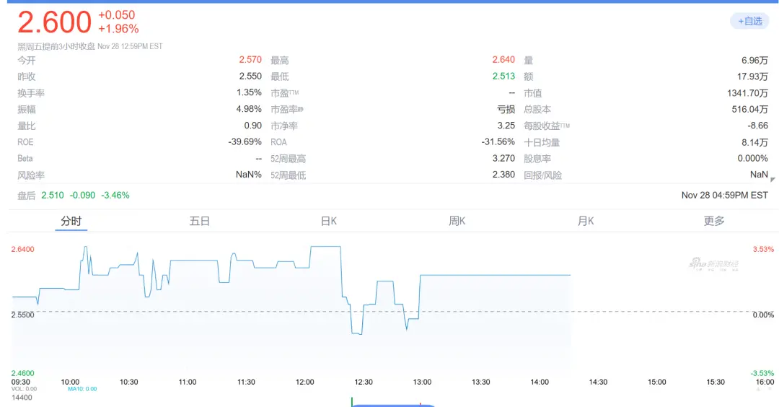Show the 月K monthly candlestick chart
The image size is (779, 407).
point(586,221)
